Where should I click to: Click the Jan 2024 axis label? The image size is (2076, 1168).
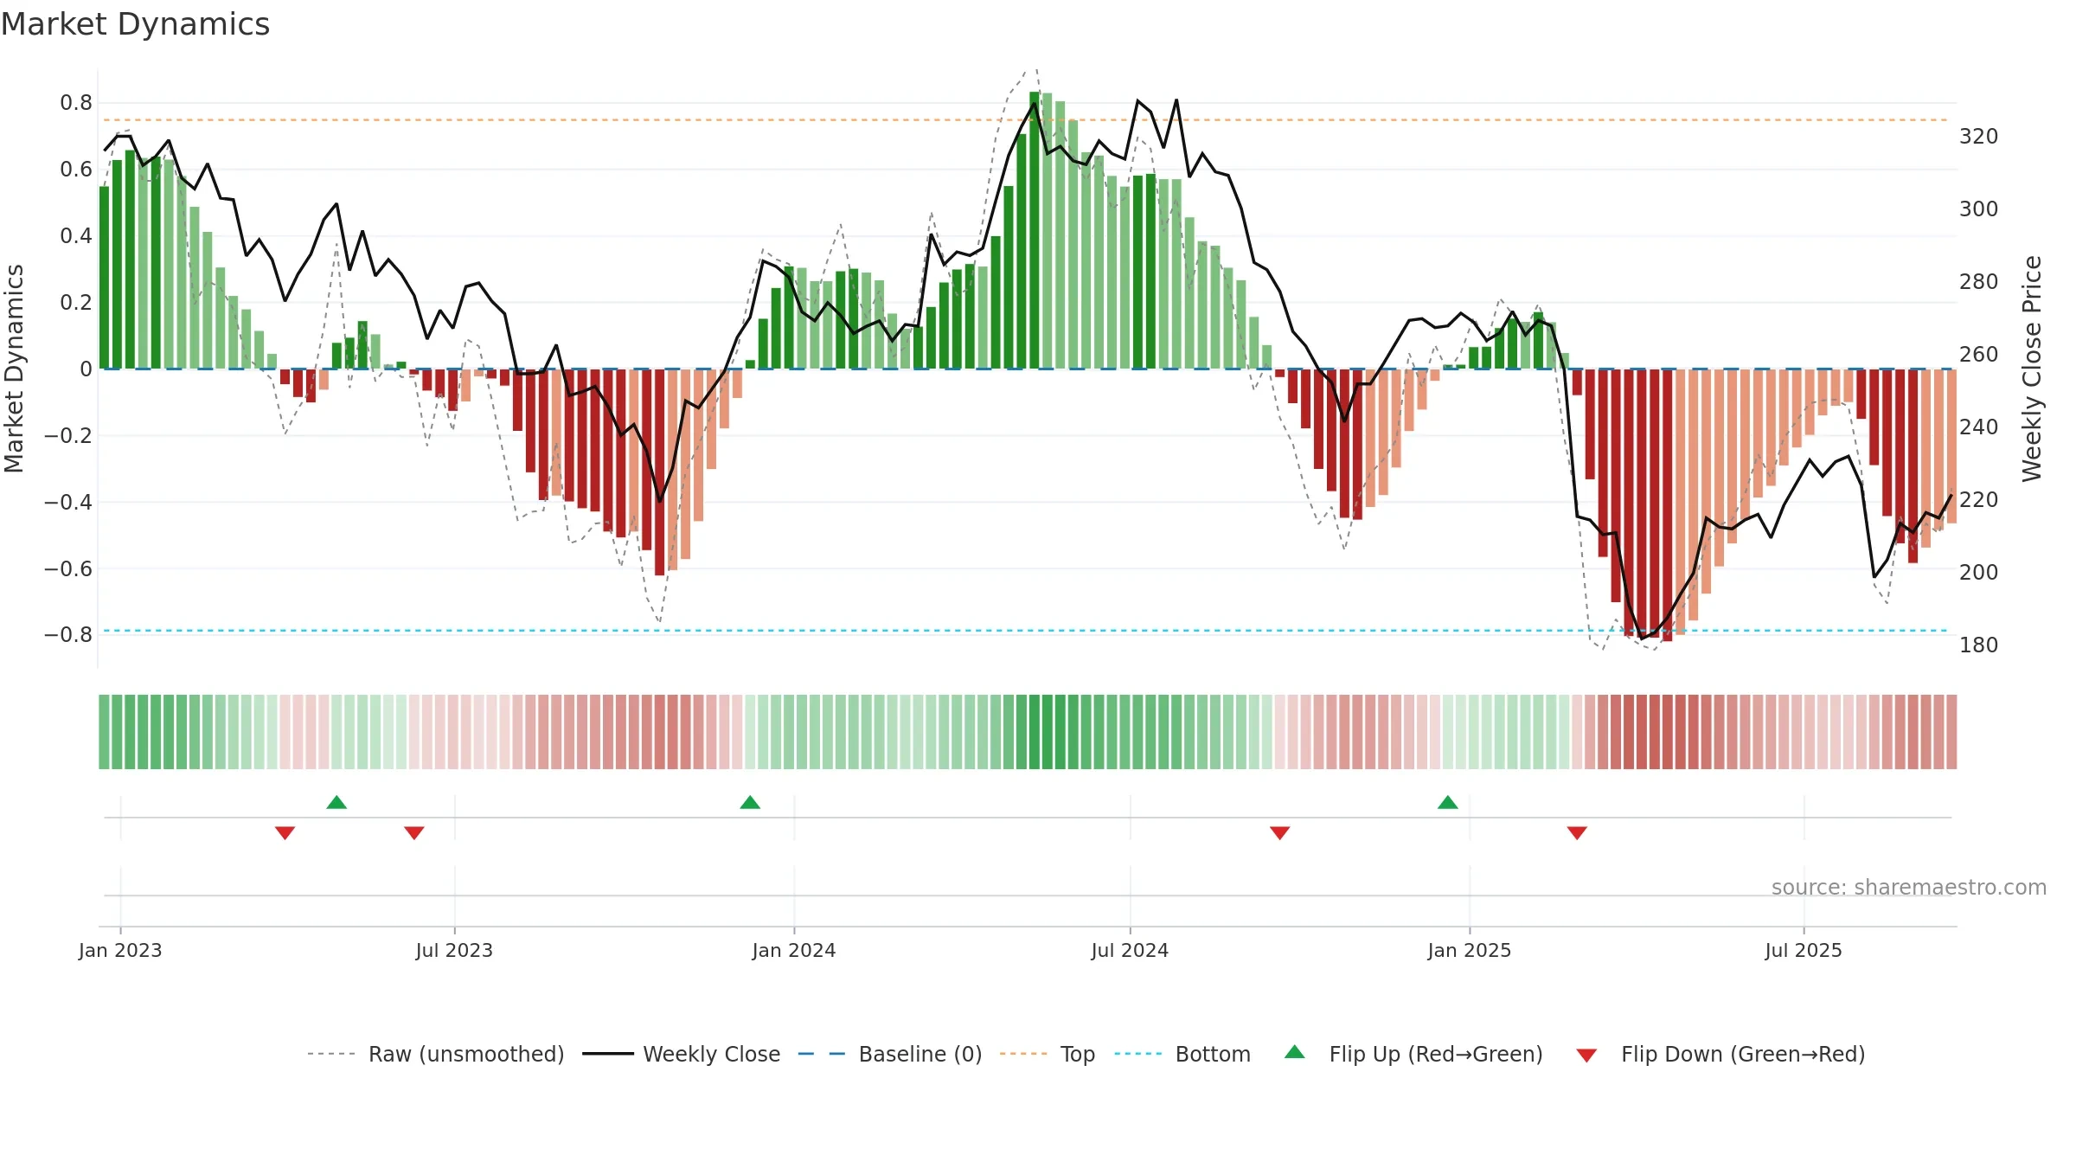(x=794, y=950)
